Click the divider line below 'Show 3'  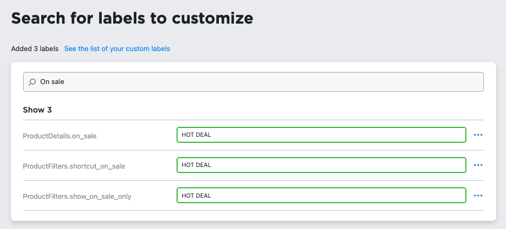253,120
